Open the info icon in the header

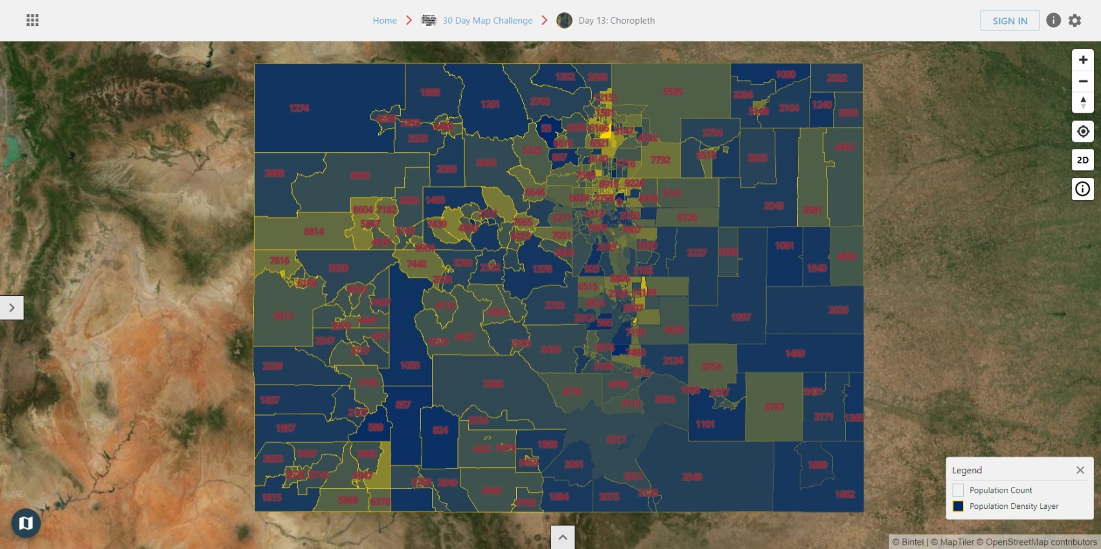(x=1054, y=20)
